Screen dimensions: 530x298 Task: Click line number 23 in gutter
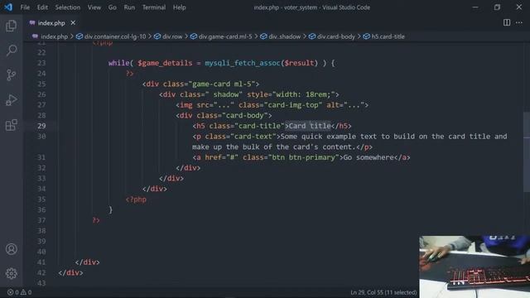point(41,63)
